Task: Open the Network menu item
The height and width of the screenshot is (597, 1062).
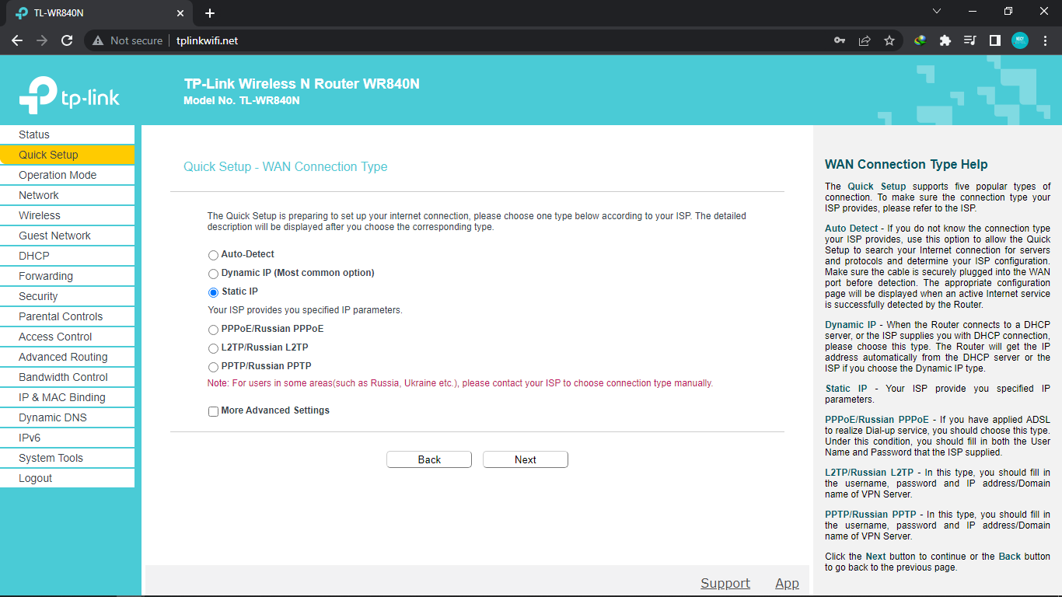Action: click(x=67, y=195)
